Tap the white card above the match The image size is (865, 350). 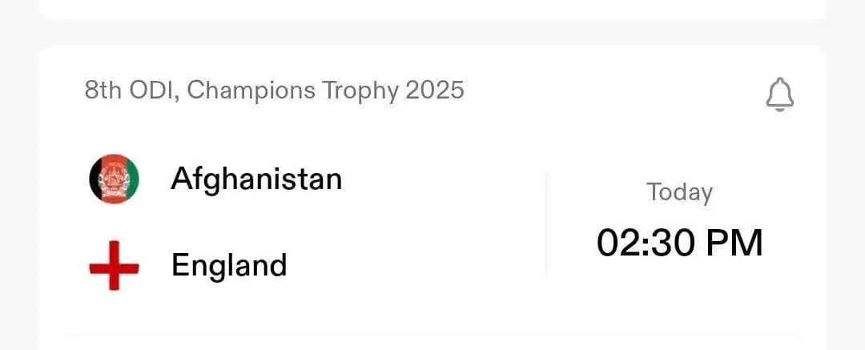tap(432, 10)
